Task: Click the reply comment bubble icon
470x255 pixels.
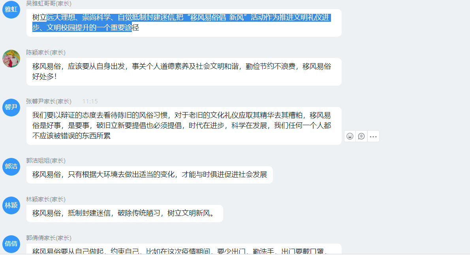Action: pyautogui.click(x=361, y=136)
